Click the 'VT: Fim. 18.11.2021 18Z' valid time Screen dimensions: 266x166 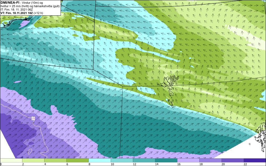point(16,13)
